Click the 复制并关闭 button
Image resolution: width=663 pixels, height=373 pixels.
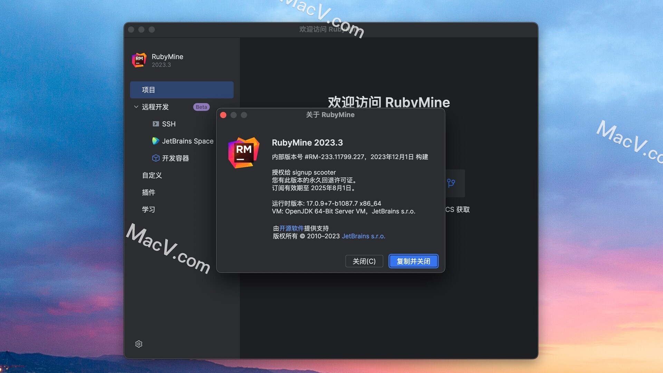point(413,261)
